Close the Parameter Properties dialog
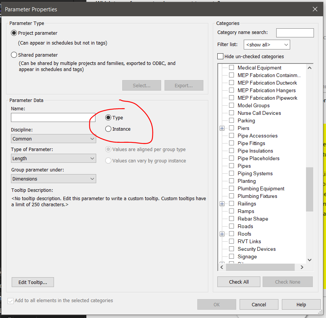 315,9
